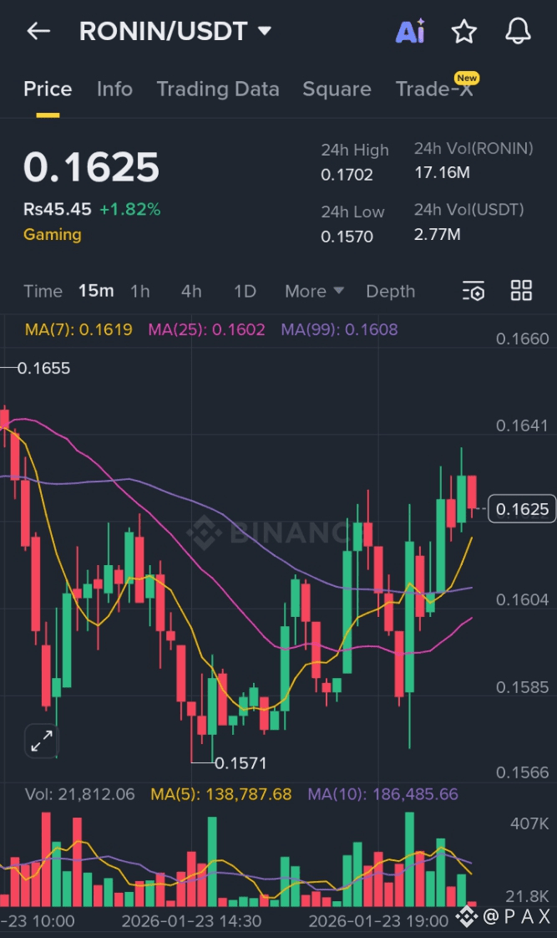Go back using the arrow icon
Image resolution: width=557 pixels, height=938 pixels.
(38, 31)
